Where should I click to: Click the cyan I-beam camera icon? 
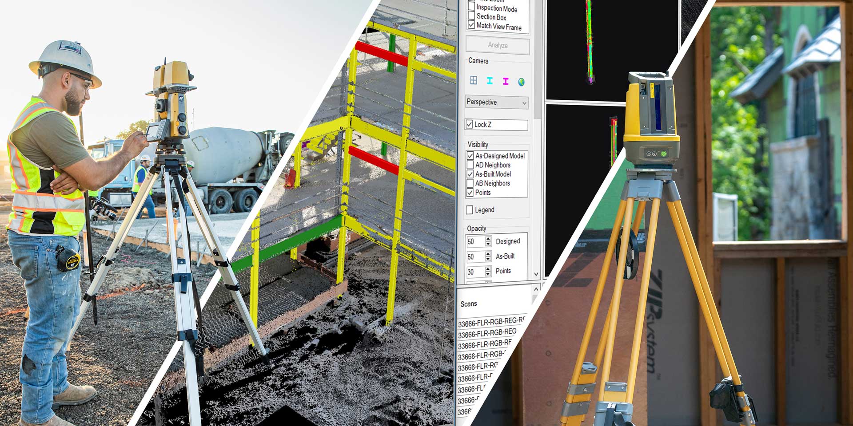click(x=490, y=81)
